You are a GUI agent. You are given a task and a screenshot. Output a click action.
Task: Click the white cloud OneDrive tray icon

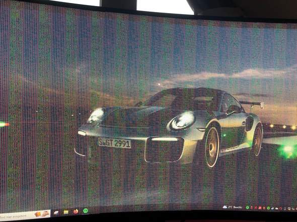coord(277,208)
